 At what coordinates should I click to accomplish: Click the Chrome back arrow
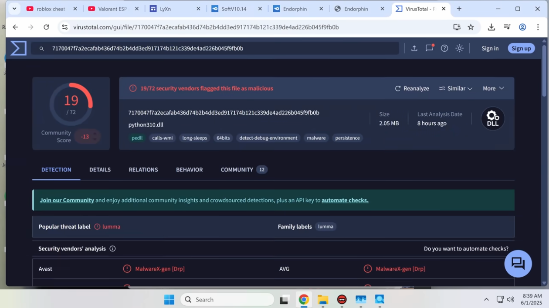(x=15, y=27)
